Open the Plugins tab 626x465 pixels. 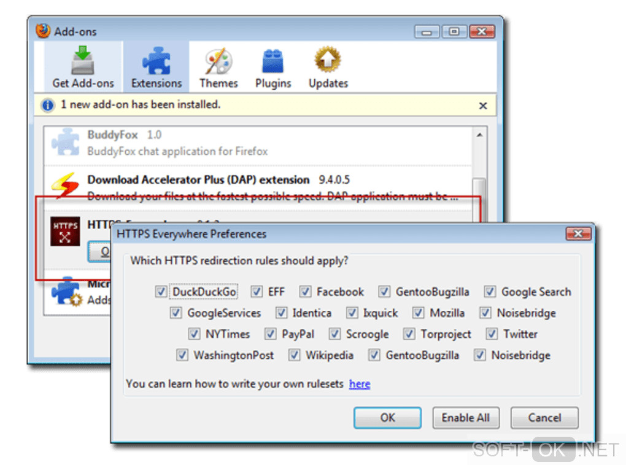click(x=273, y=67)
